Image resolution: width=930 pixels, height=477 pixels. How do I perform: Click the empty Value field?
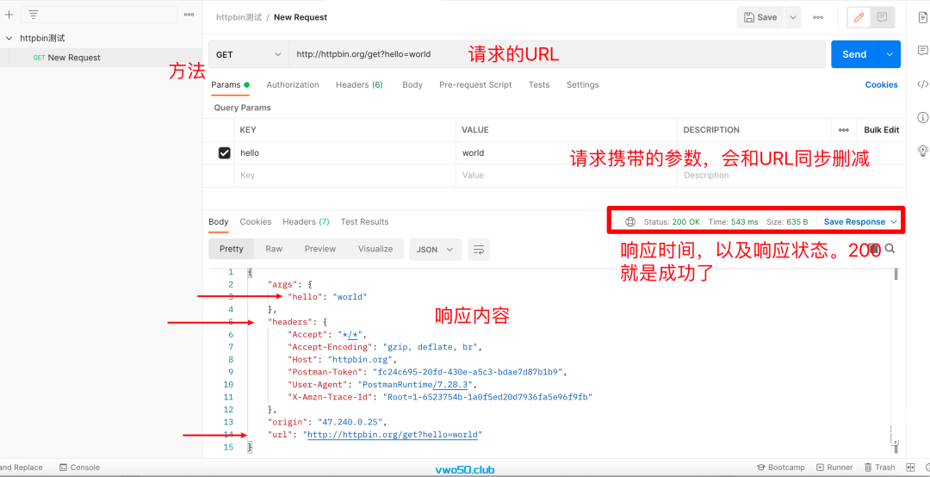567,176
